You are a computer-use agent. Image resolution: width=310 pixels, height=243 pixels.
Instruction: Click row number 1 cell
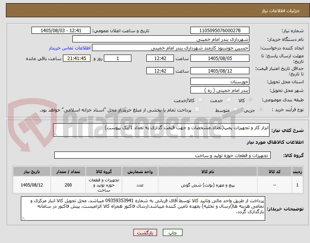pyautogui.click(x=297, y=185)
